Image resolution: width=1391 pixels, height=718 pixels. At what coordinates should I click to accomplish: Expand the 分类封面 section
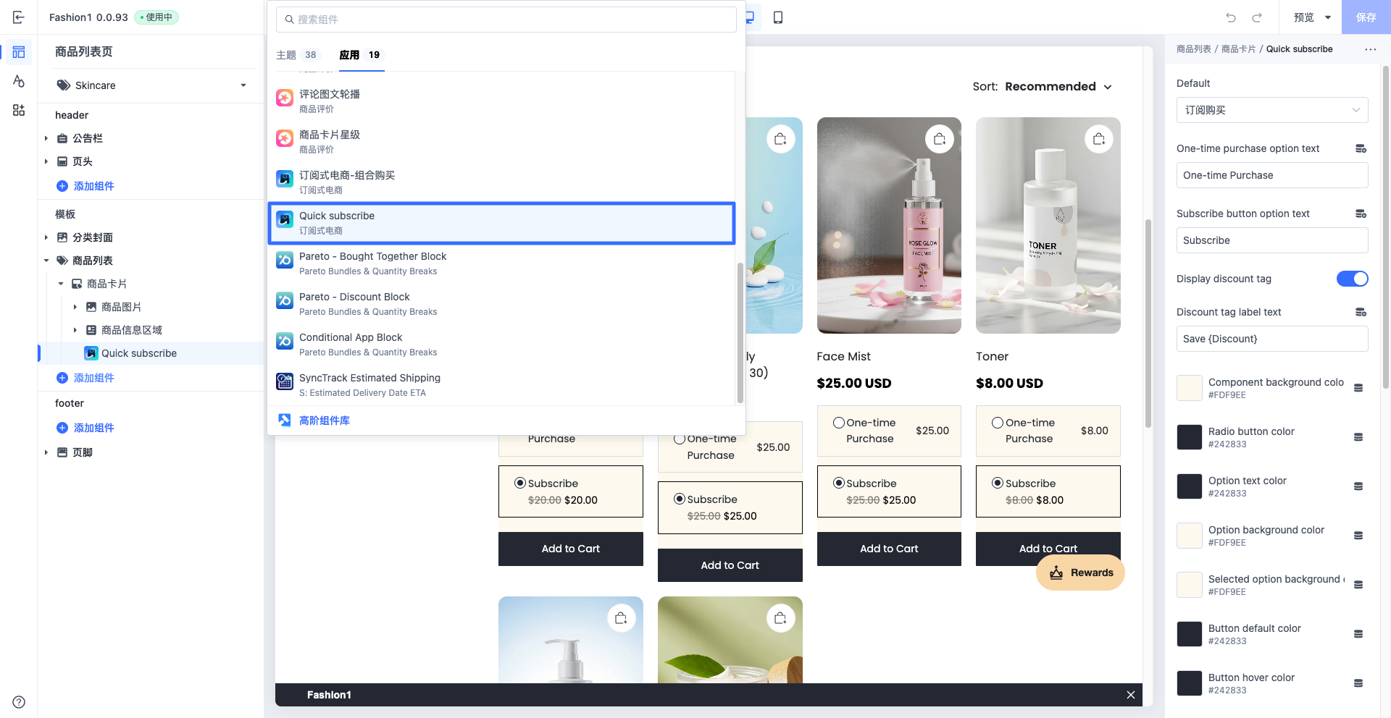pyautogui.click(x=46, y=237)
